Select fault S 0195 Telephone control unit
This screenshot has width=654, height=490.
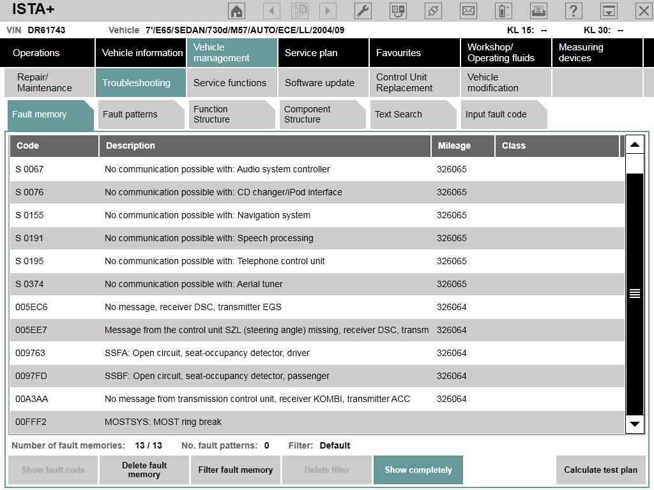click(x=317, y=261)
